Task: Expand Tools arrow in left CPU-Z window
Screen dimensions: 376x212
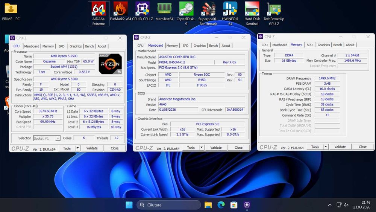Action: point(78,148)
